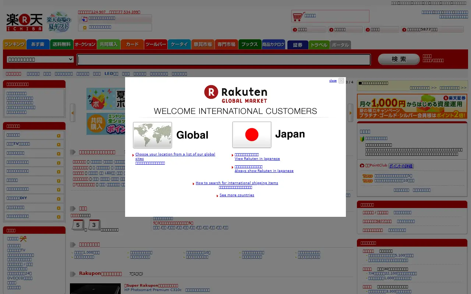Click the calendar tile showing 3
This screenshot has width=471, height=294.
(x=94, y=225)
